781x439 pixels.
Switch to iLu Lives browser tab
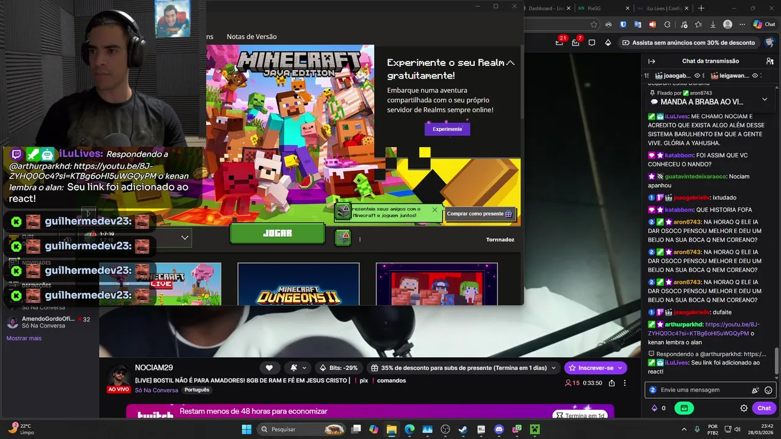pos(663,8)
